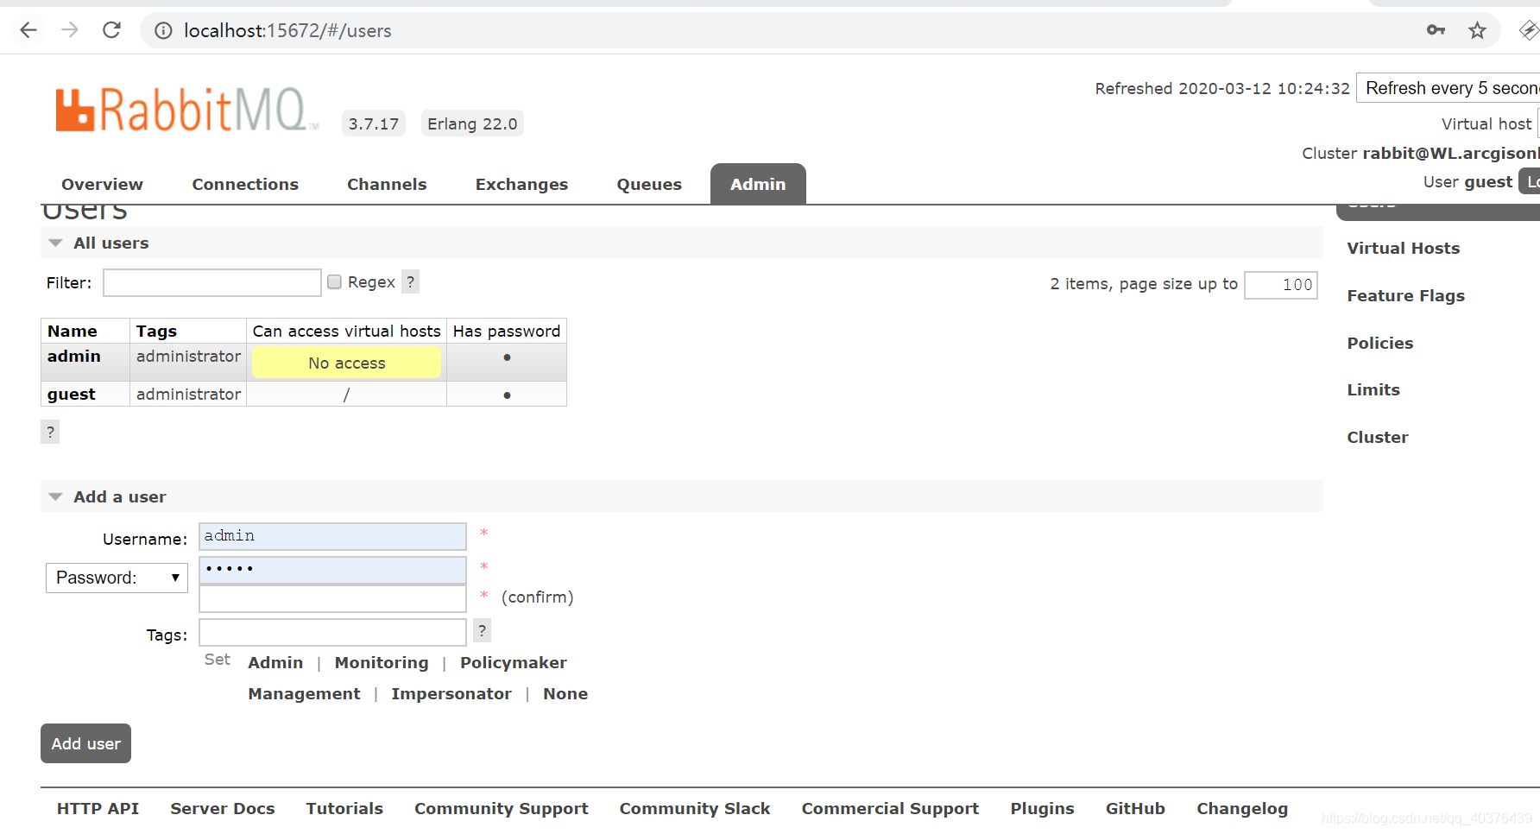Image resolution: width=1540 pixels, height=834 pixels.
Task: Open the Community Support footer link
Action: coord(502,808)
